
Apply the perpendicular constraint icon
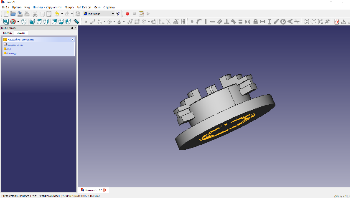[x=226, y=21]
